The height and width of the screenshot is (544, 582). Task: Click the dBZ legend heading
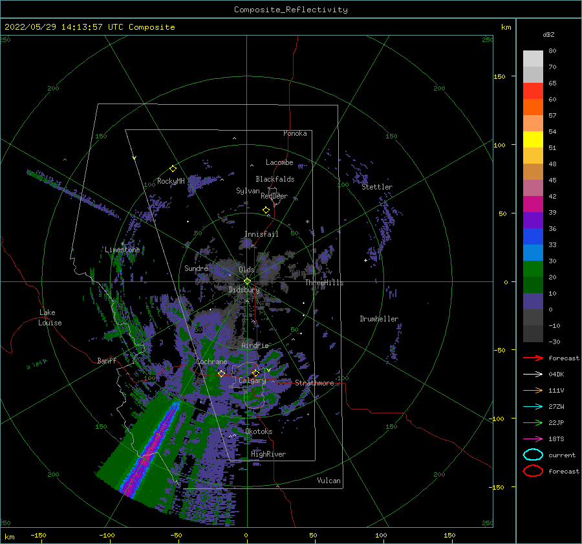pos(548,34)
